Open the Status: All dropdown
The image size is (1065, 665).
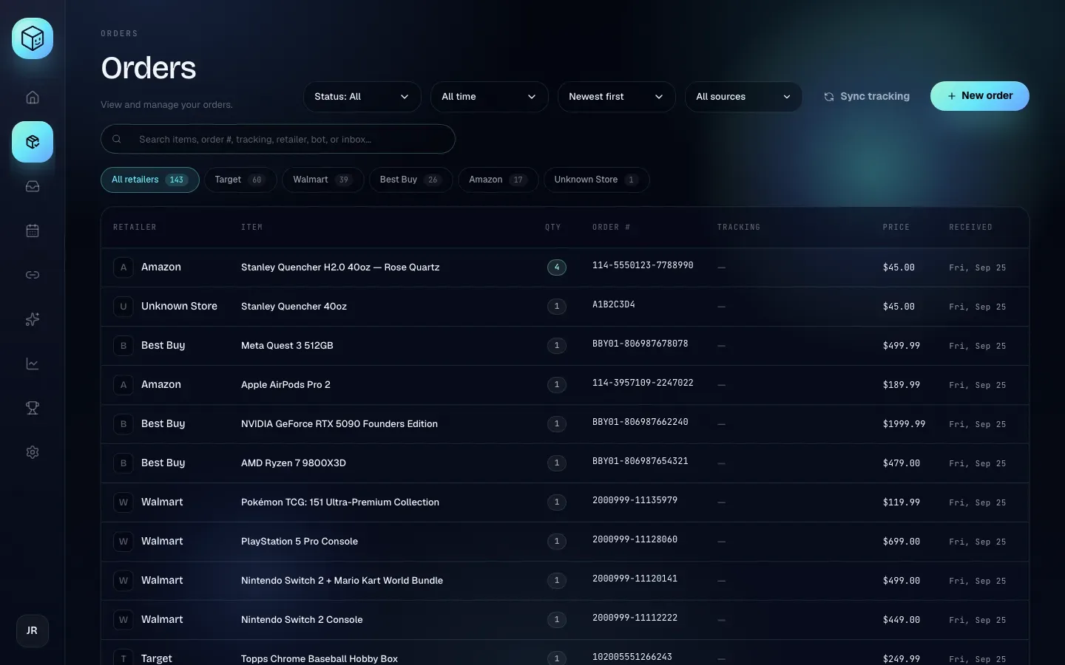(x=362, y=97)
